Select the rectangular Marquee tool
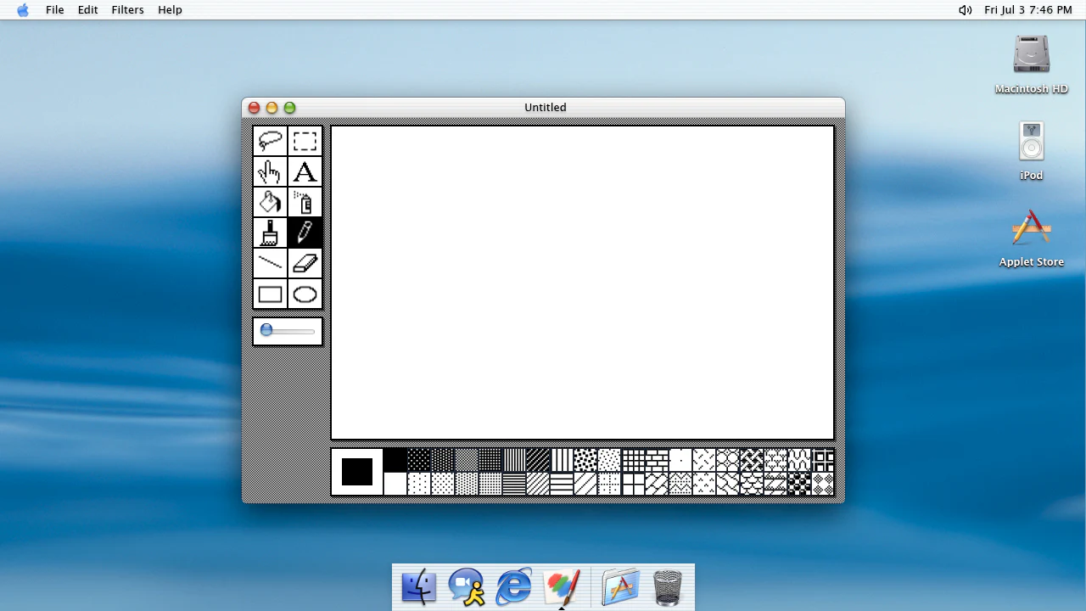 tap(305, 141)
